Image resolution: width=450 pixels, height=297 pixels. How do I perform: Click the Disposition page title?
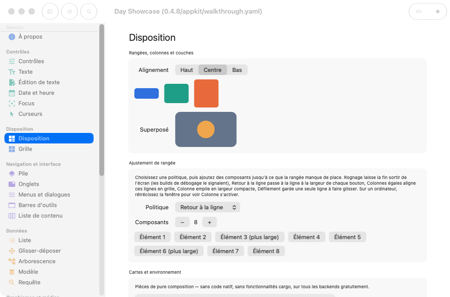[152, 38]
